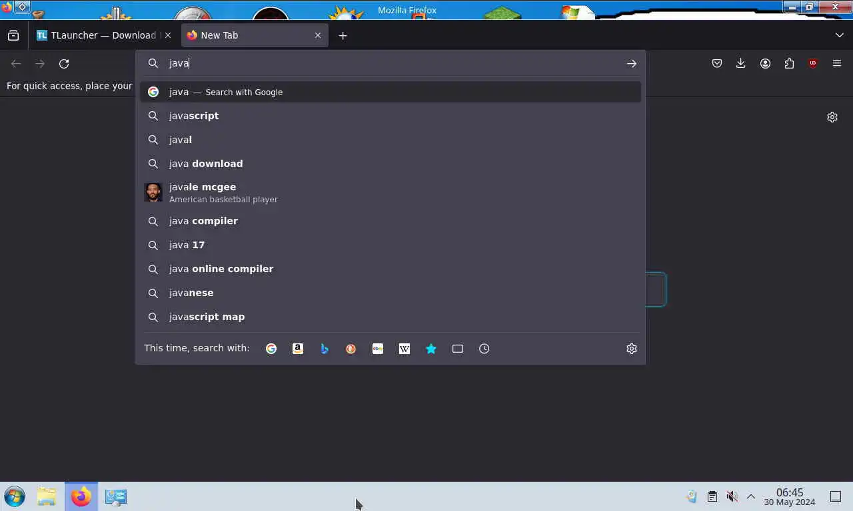Open the Firefox application menu
Screen dimensions: 853x511
point(837,64)
